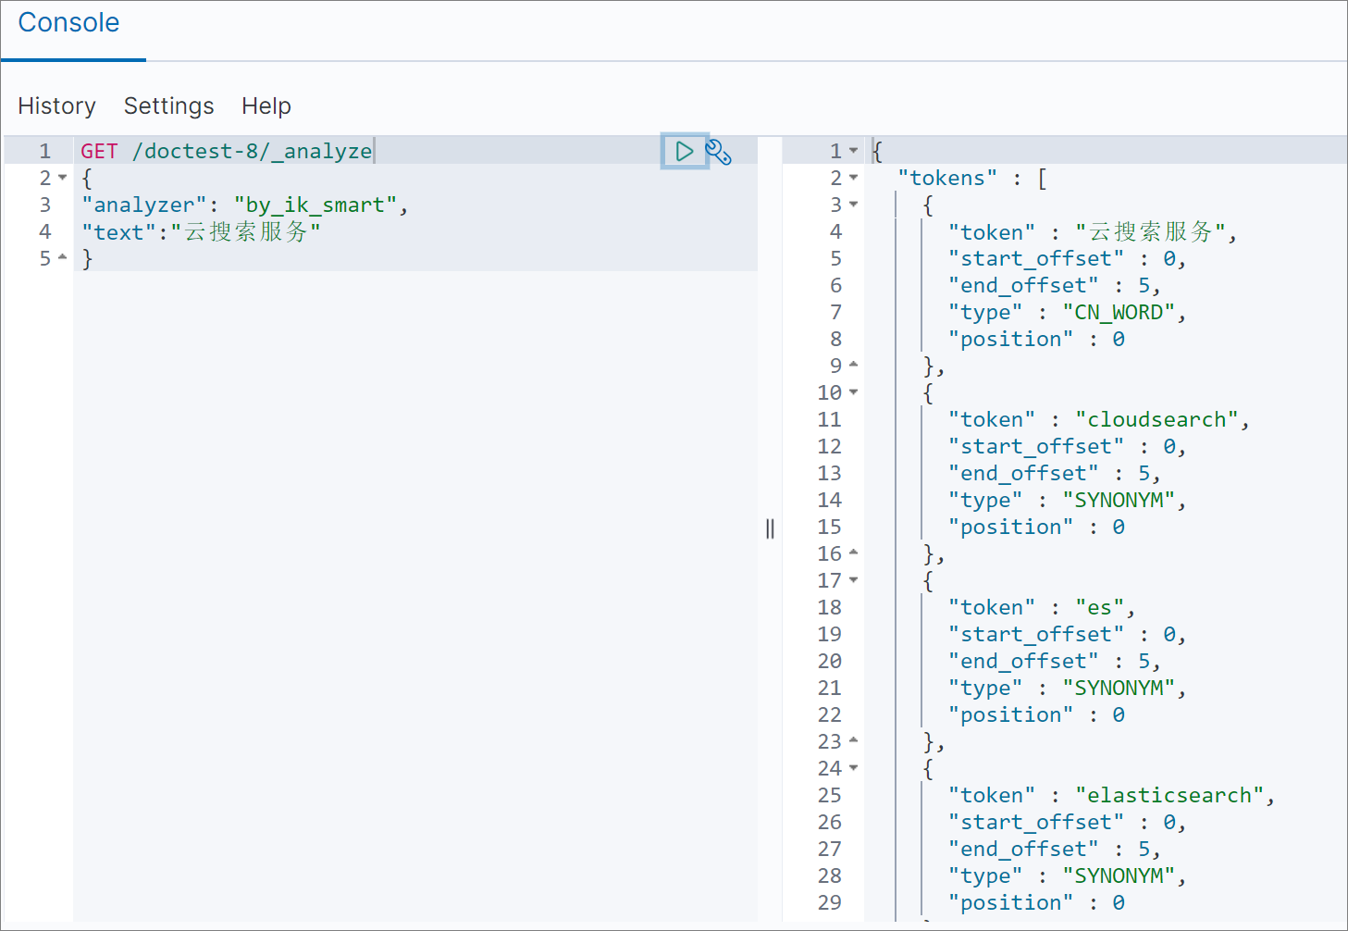This screenshot has height=931, width=1348.
Task: Collapse first token object fold at line 3
Action: (x=854, y=204)
